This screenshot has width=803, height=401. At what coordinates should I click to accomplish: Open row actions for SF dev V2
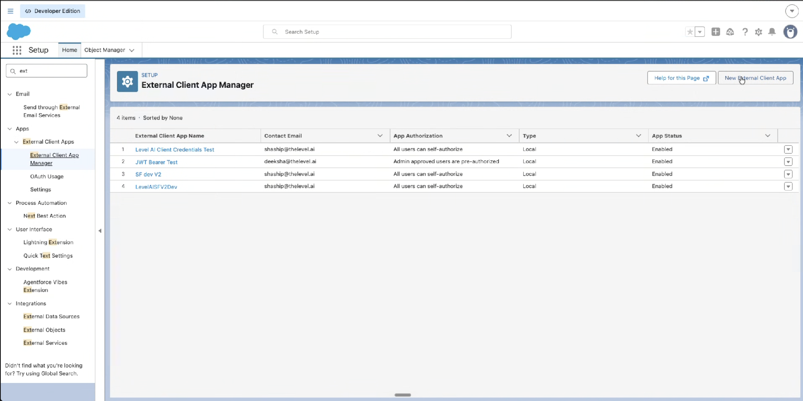pyautogui.click(x=788, y=174)
